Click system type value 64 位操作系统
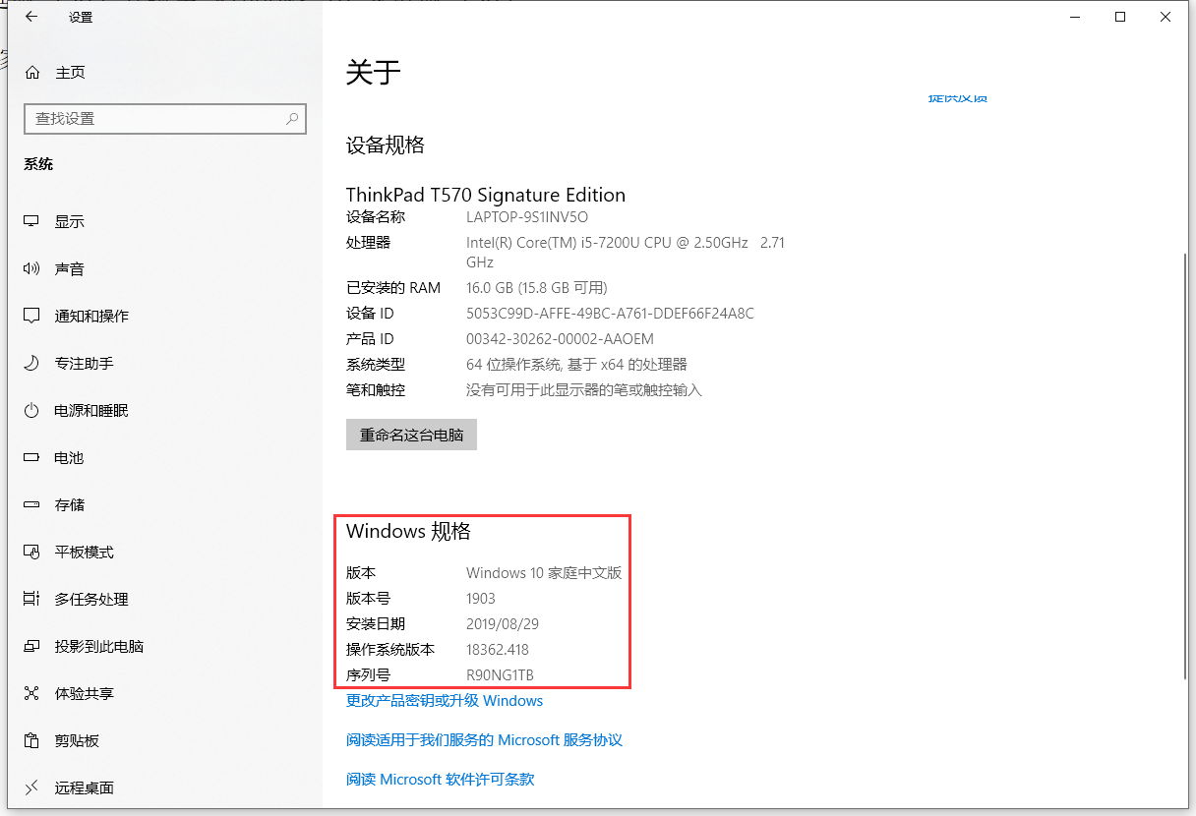This screenshot has width=1196, height=816. coord(576,365)
